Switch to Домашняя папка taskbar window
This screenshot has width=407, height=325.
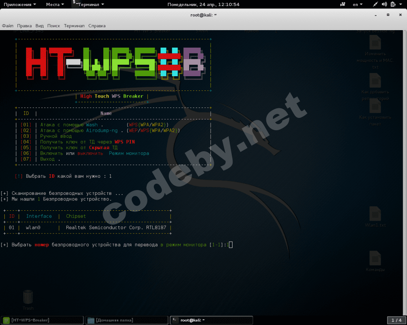point(127,320)
